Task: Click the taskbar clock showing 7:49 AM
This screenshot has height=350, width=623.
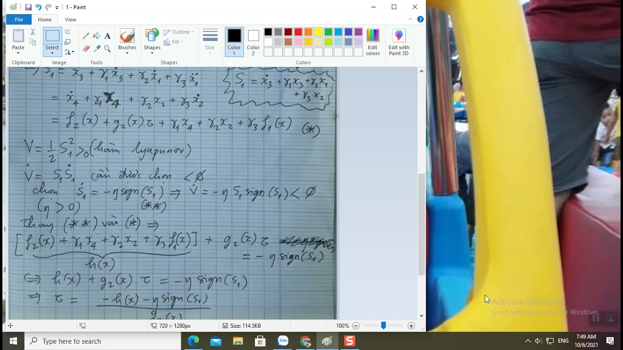Action: click(x=586, y=341)
